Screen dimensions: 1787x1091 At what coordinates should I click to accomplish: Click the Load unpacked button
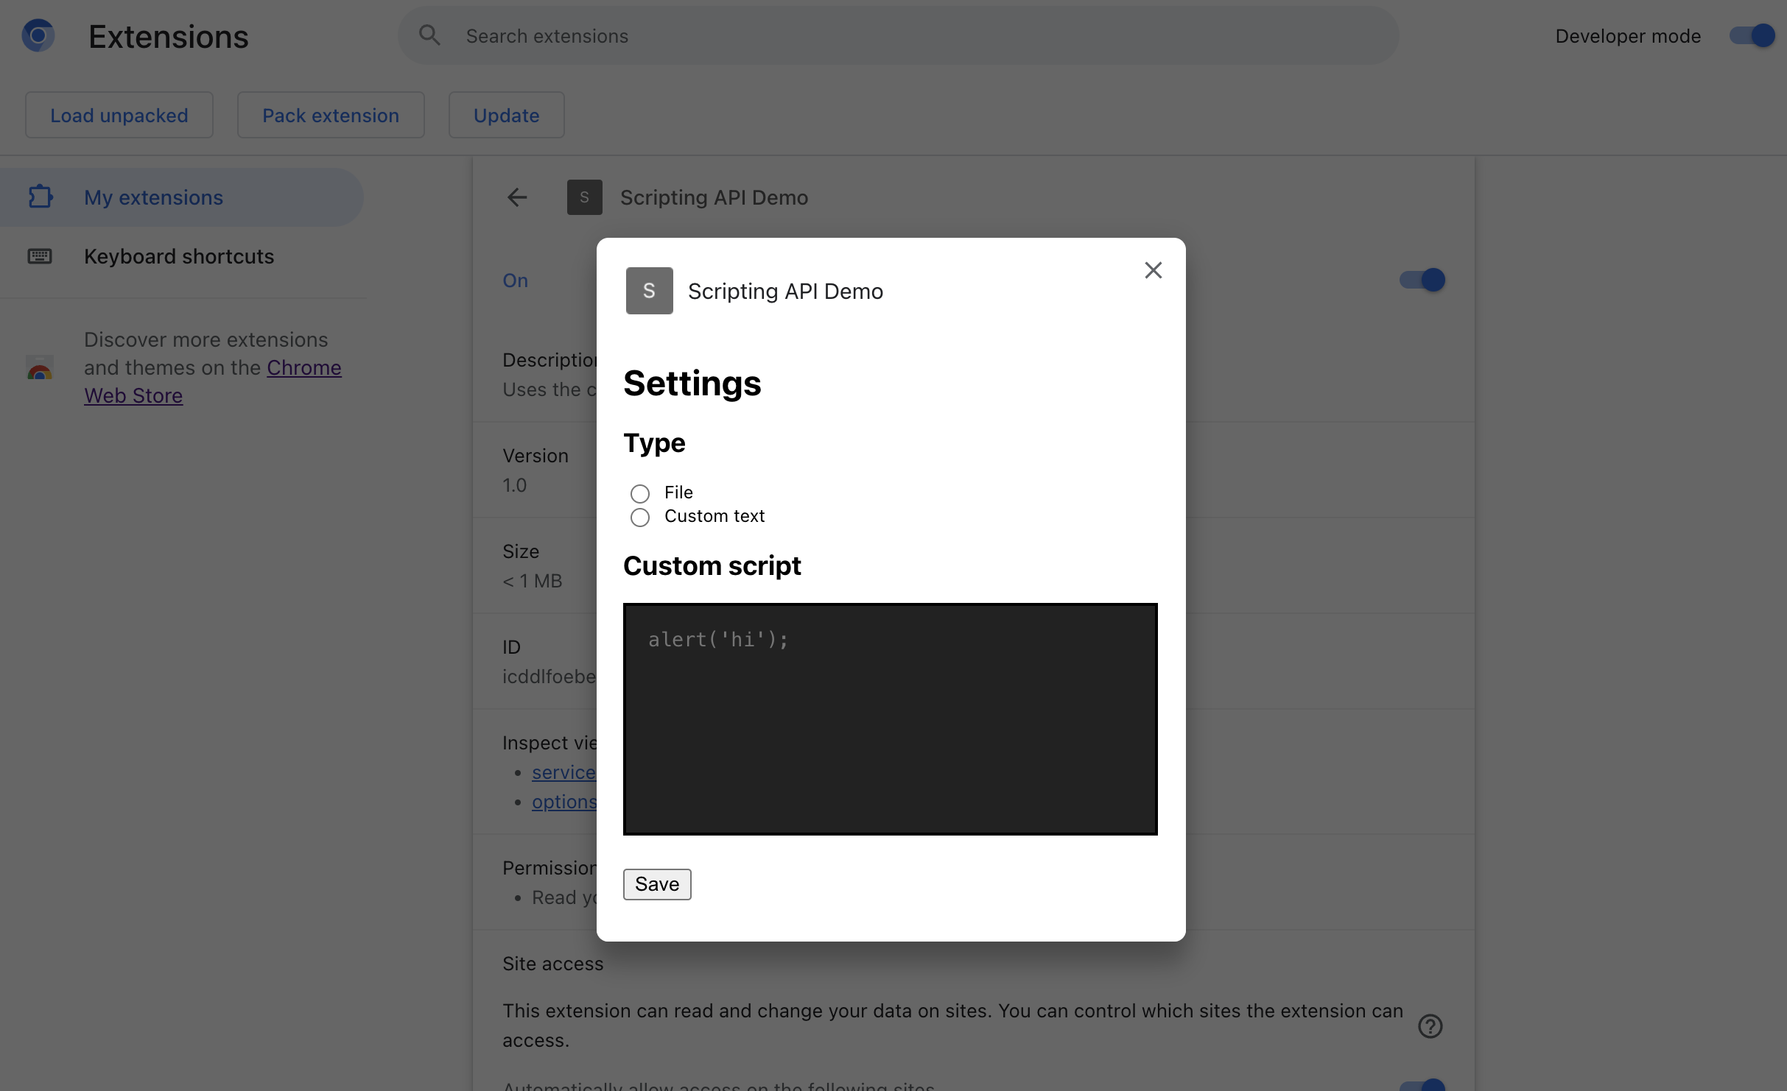(x=119, y=113)
